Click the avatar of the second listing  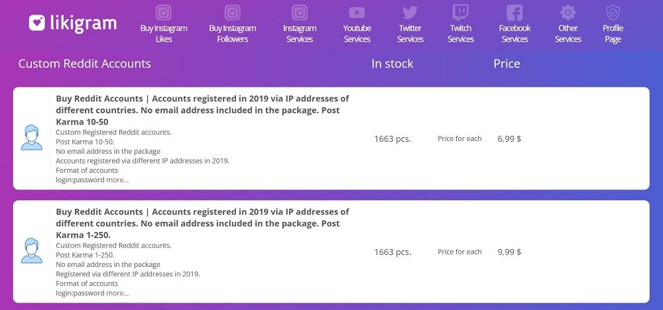[32, 251]
